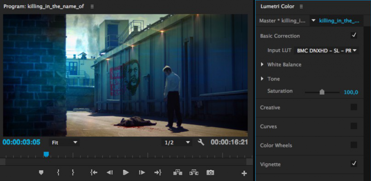Image resolution: width=371 pixels, height=181 pixels.
Task: Toggle the Vignette checkbox
Action: pos(354,164)
